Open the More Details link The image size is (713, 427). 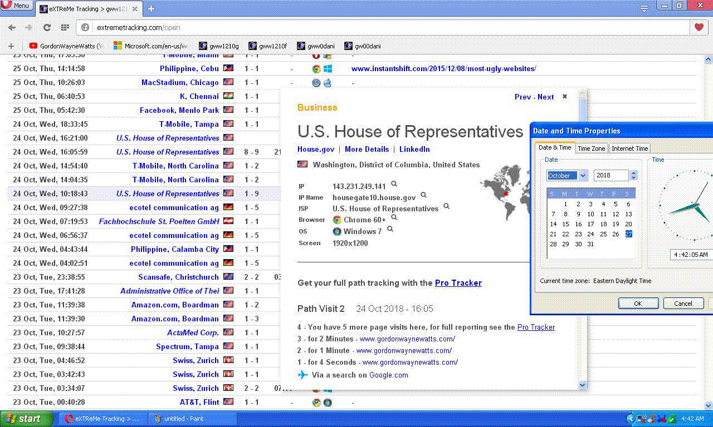[367, 149]
